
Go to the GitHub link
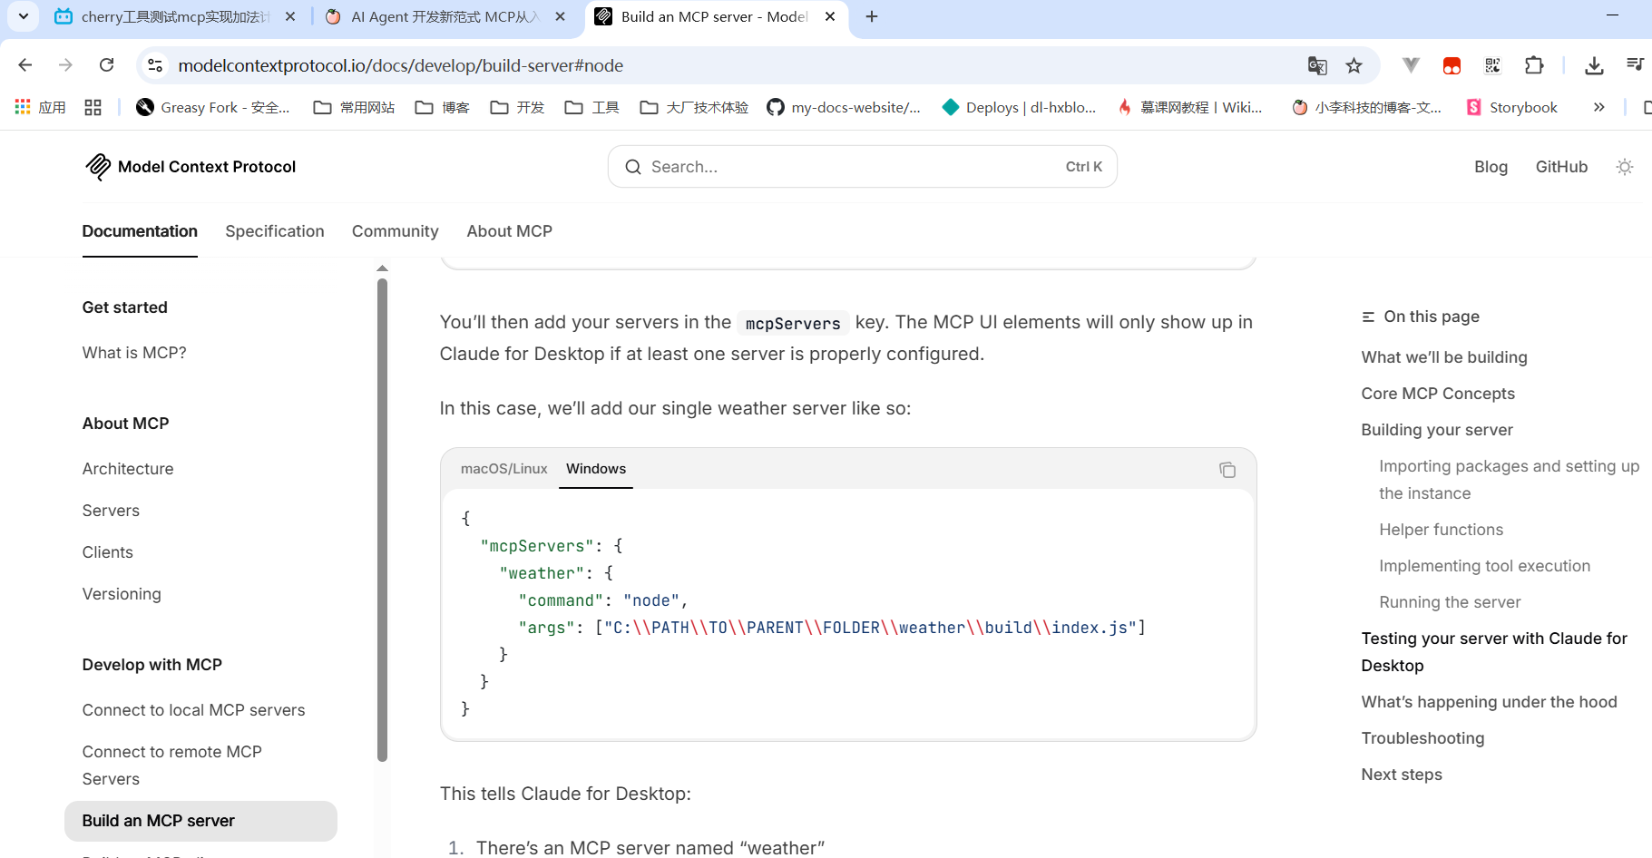[1560, 167]
